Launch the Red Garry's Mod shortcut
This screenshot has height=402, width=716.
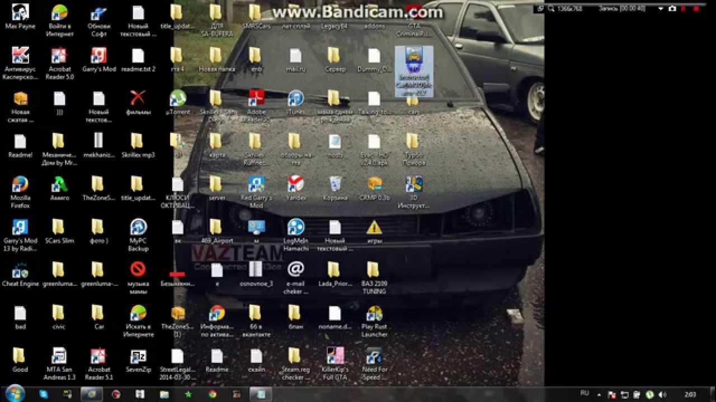[x=256, y=192]
